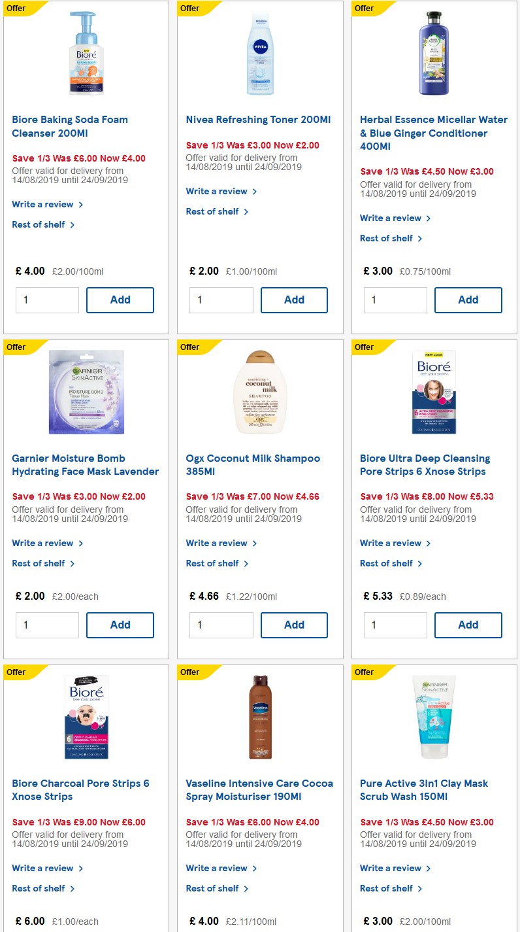Add Garnier Moisture Bomb Face Mask to basket
Screen dimensions: 520x932
pyautogui.click(x=120, y=625)
